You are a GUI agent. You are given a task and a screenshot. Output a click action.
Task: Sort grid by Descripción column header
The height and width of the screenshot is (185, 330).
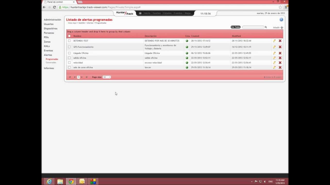click(151, 36)
